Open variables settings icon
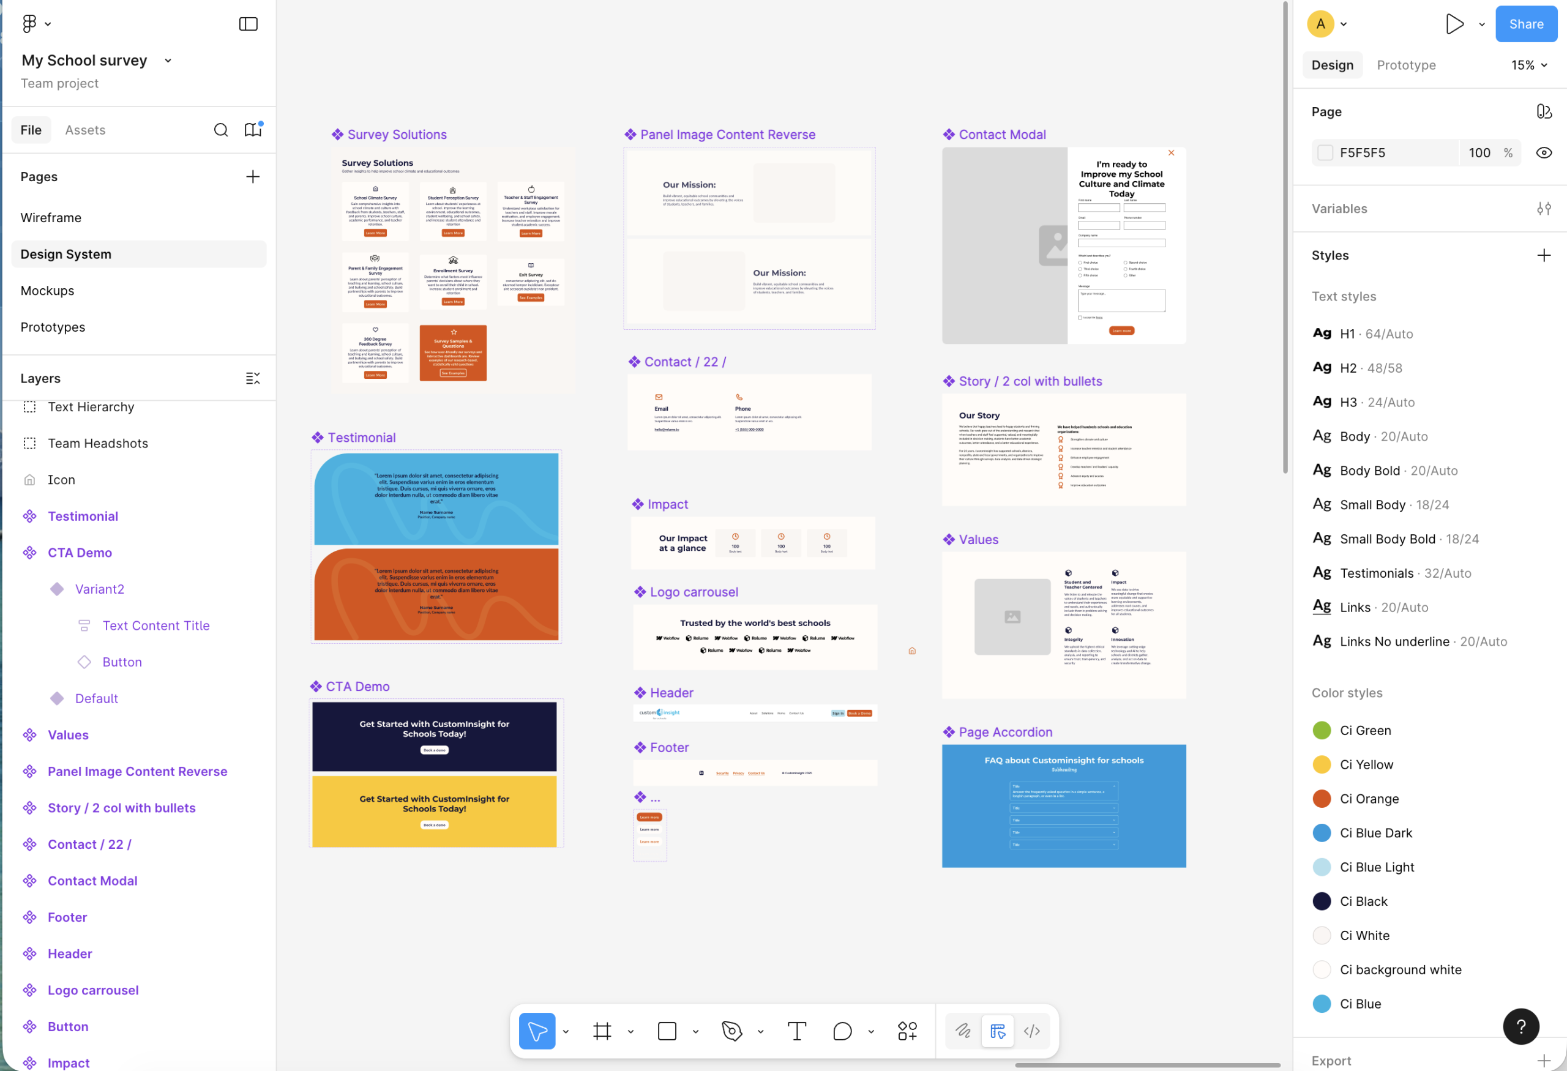1567x1071 pixels. (1543, 209)
